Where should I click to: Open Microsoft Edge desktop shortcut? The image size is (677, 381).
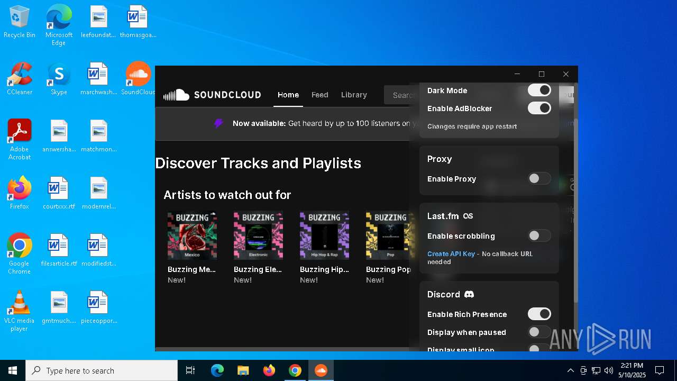point(59,25)
